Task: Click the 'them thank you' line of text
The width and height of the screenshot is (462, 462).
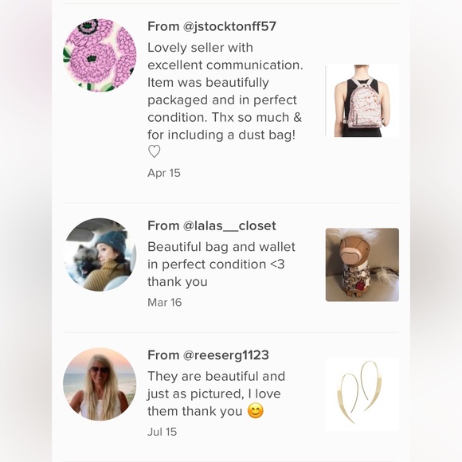Action: [x=195, y=411]
